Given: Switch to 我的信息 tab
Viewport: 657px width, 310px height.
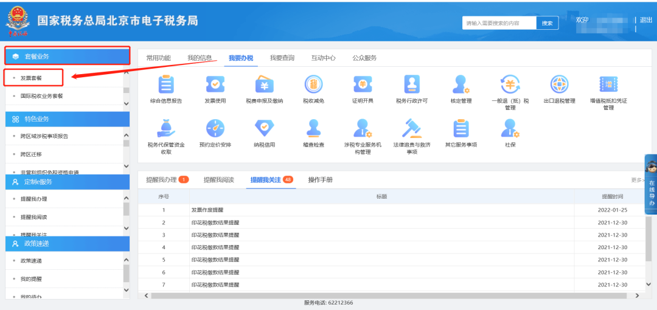Looking at the screenshot, I should coord(200,58).
